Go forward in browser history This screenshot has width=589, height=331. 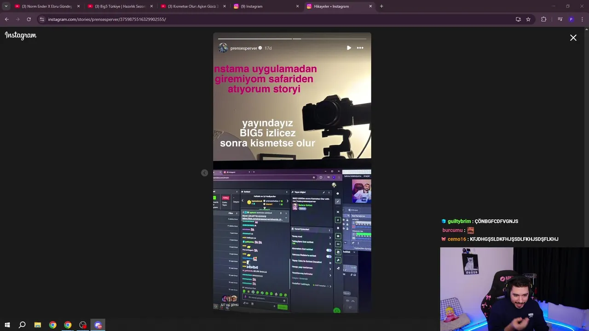click(x=17, y=19)
